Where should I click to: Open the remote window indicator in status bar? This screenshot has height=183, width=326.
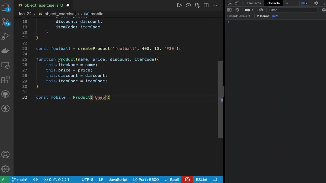[x=3, y=179]
